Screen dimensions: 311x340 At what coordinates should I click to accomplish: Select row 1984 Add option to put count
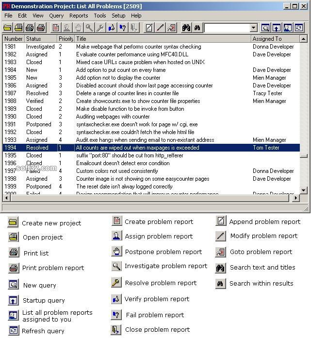(151, 70)
